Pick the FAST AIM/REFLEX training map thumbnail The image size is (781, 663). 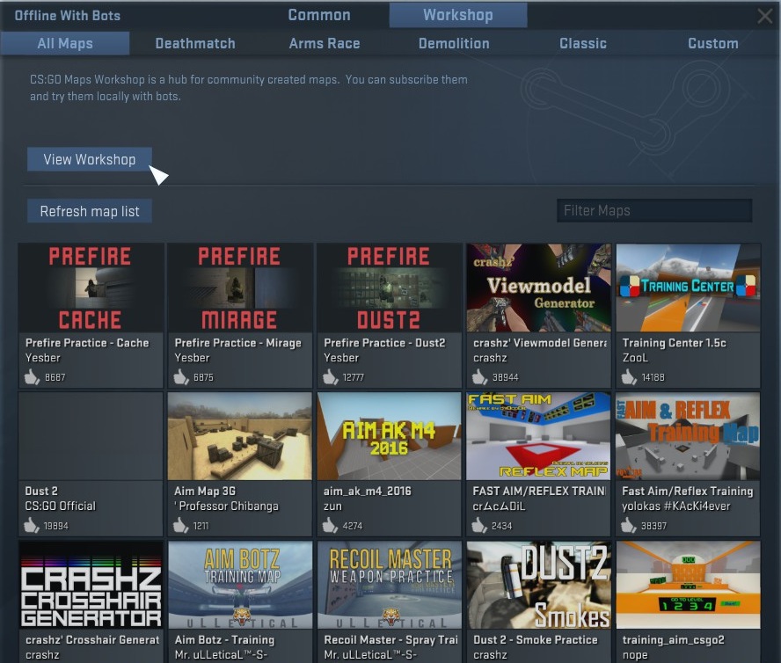click(x=538, y=436)
